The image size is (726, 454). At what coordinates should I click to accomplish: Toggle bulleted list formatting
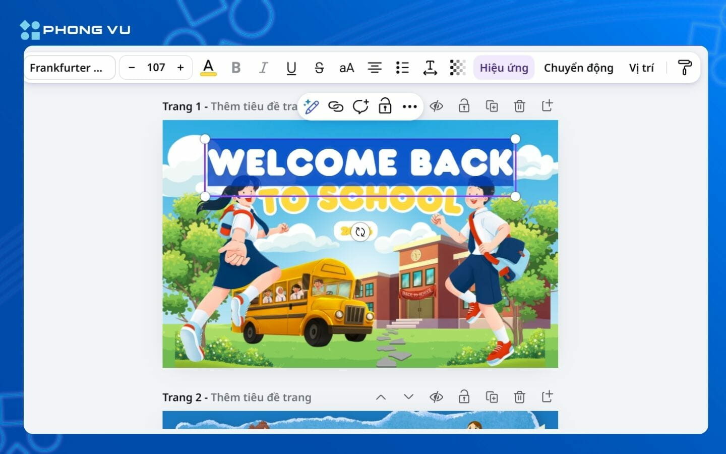tap(402, 68)
